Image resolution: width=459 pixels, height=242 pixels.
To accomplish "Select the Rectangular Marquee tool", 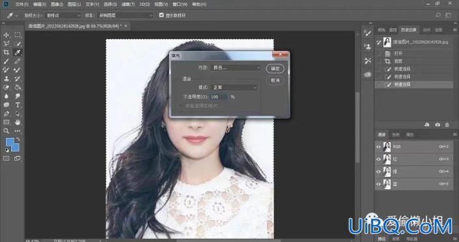I will click(x=18, y=35).
